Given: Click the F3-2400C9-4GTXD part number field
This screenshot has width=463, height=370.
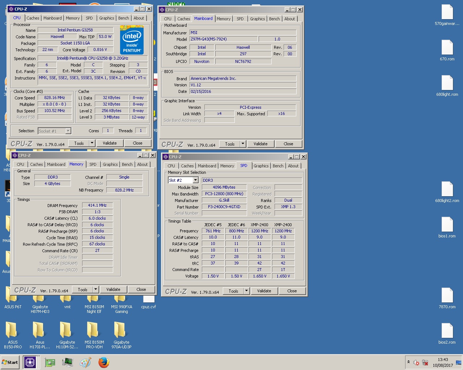Looking at the screenshot, I should 224,207.
